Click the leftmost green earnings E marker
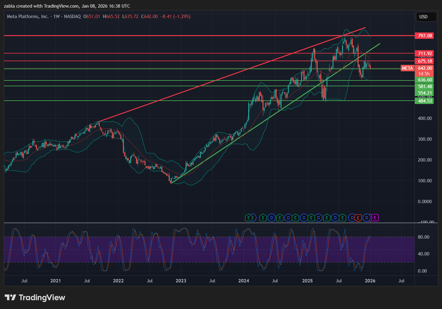The image size is (442, 309). (x=249, y=218)
